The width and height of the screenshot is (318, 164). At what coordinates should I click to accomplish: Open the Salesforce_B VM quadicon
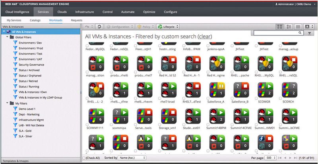(x=241, y=90)
